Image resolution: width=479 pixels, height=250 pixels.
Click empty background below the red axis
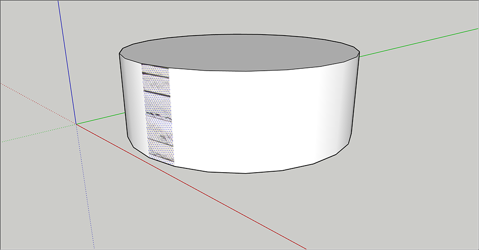[x=143, y=213]
